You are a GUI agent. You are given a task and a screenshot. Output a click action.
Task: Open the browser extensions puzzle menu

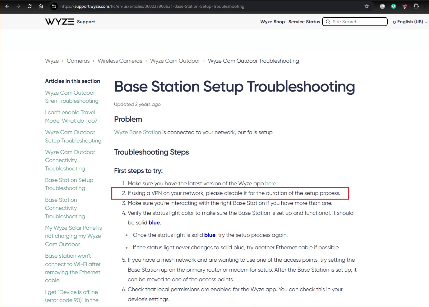coord(416,6)
